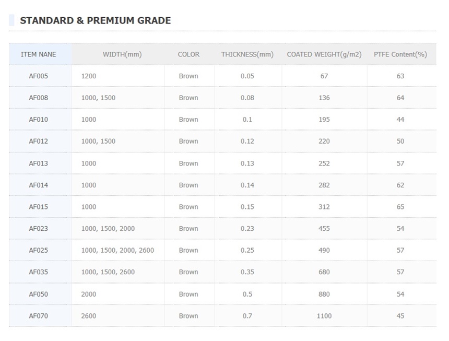Click the AF050 item cell
The height and width of the screenshot is (341, 449).
pos(38,294)
